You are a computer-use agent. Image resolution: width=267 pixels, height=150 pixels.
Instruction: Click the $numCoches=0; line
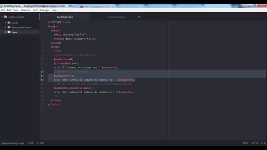click(63, 59)
